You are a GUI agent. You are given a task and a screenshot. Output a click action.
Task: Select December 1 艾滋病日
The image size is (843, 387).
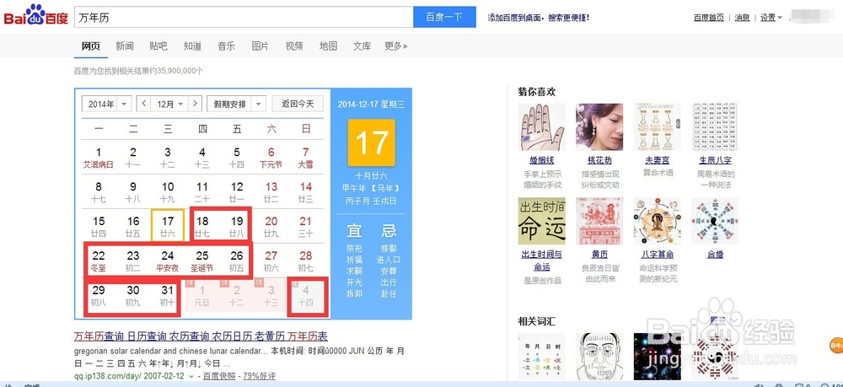coord(99,158)
